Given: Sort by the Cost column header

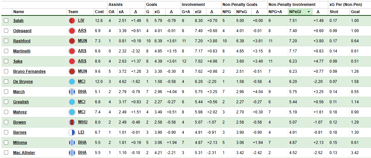Looking at the screenshot, I should point(99,12).
